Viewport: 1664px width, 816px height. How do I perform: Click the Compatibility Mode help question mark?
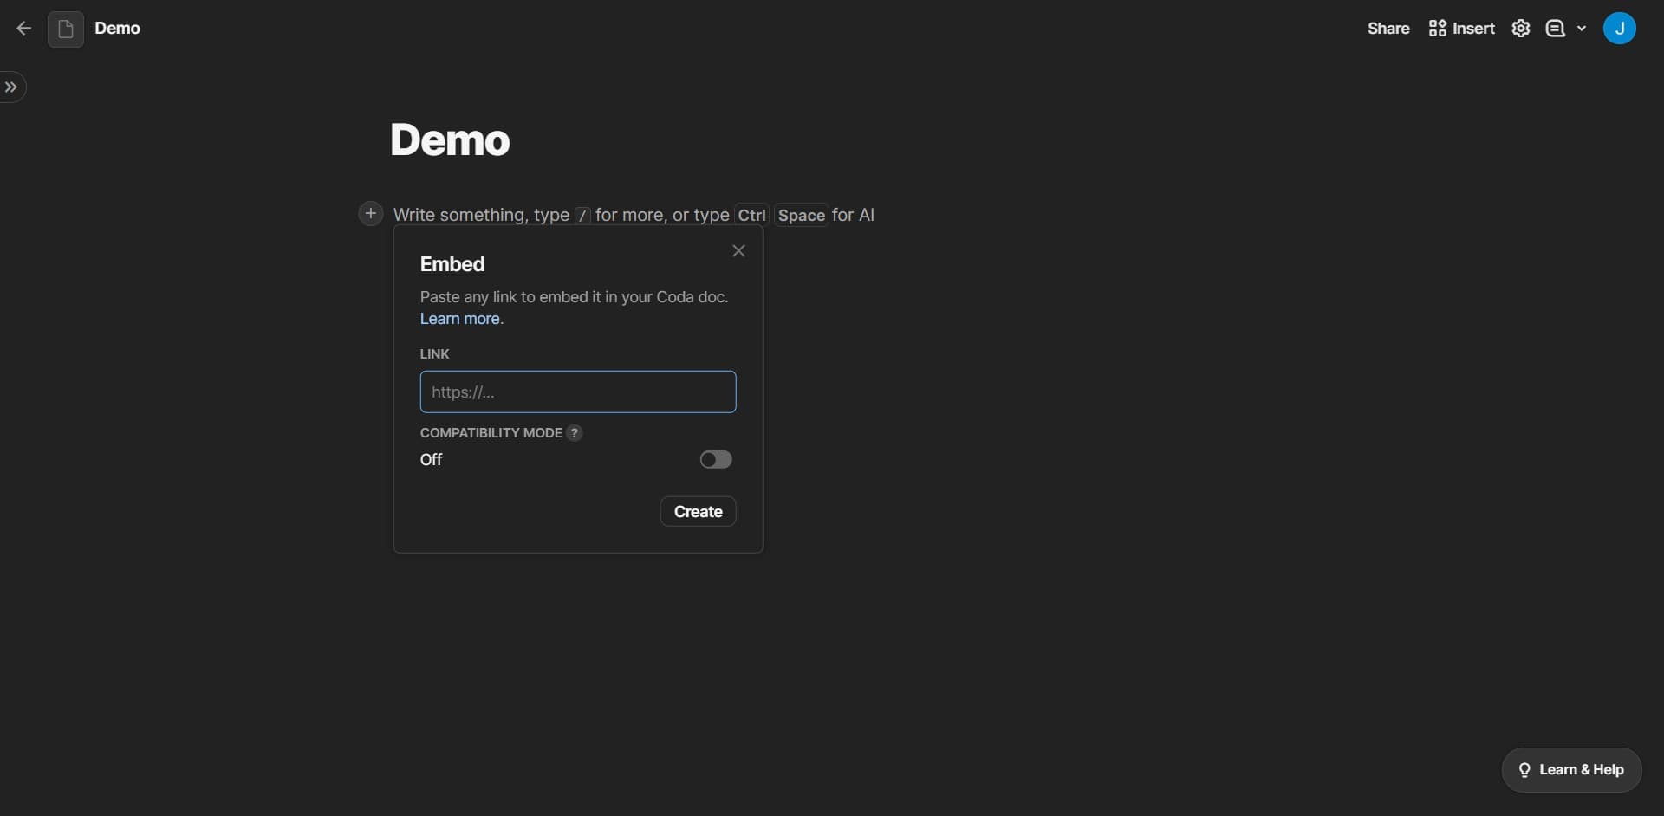(x=574, y=433)
